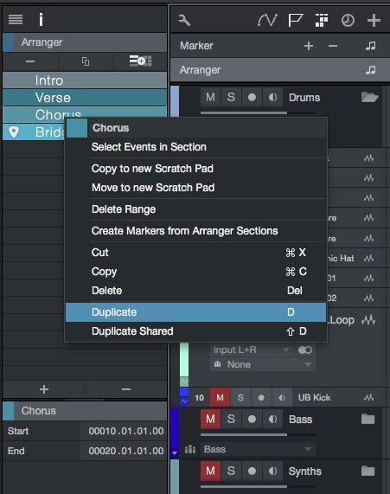Show automation with the curve icon
This screenshot has height=494, width=390.
point(267,21)
